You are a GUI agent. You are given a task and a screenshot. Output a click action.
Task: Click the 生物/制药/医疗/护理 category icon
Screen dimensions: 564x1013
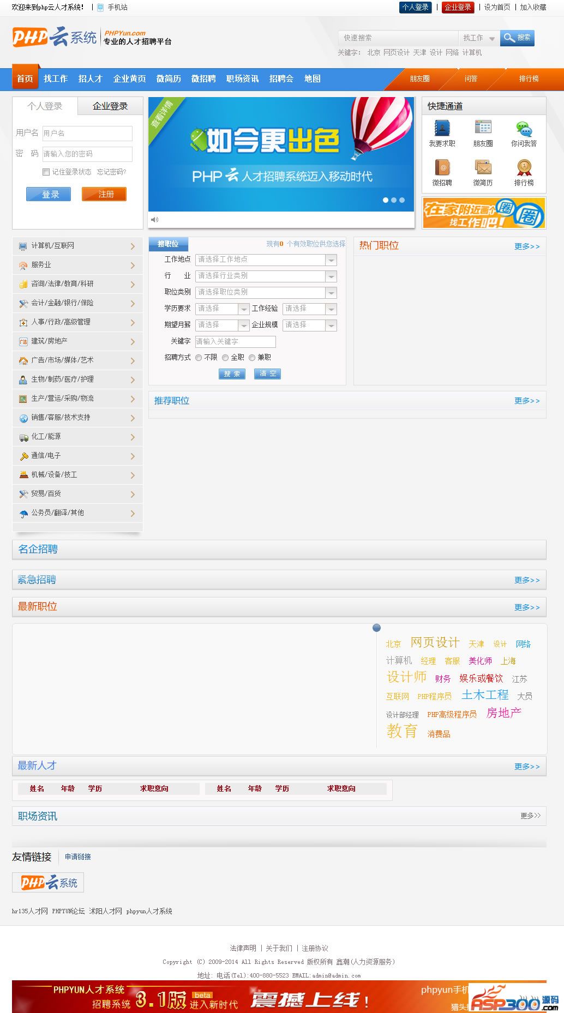(23, 380)
